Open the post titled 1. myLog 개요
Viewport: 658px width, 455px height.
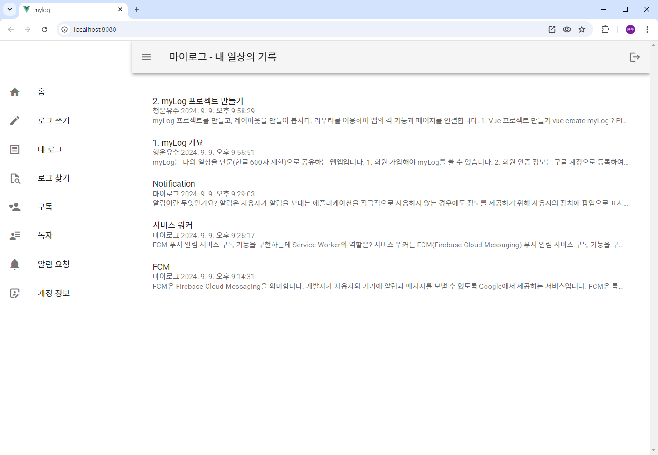(178, 142)
